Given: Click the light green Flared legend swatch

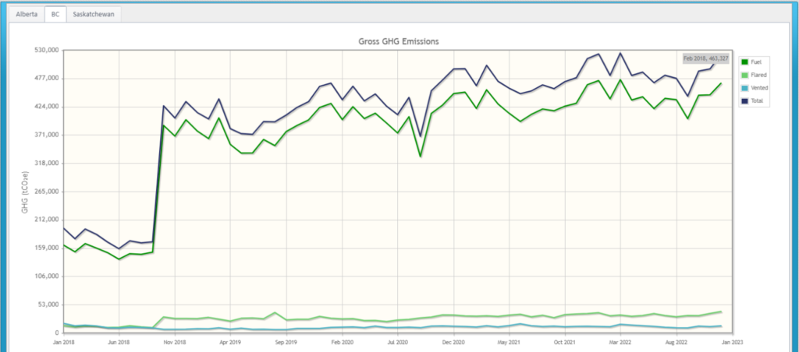Looking at the screenshot, I should [x=744, y=75].
